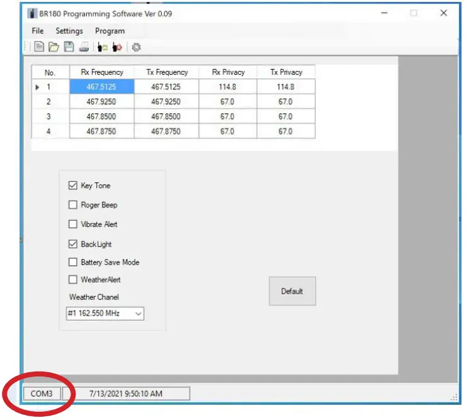Open the File menu
This screenshot has height=420, width=466.
click(x=37, y=31)
